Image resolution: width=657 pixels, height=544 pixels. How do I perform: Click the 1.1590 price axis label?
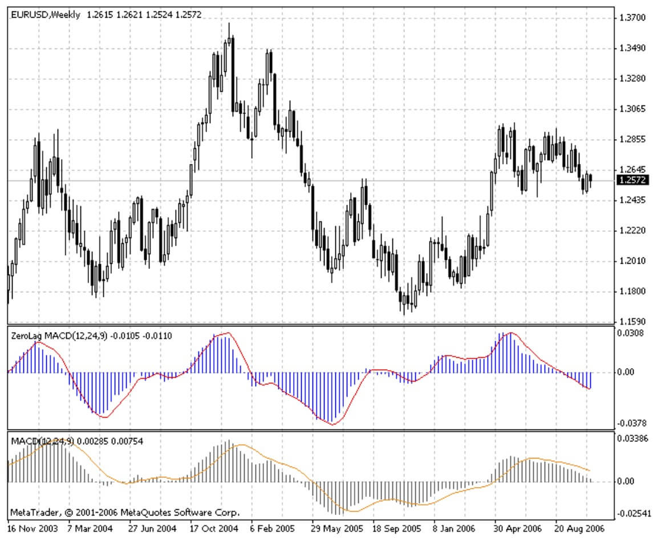pos(632,322)
